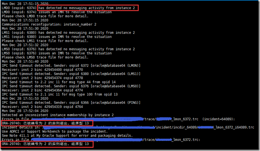Click 'See Note 411.1 at My Oracle Support' line
Viewport: 260px width, 151px height.
[67, 136]
